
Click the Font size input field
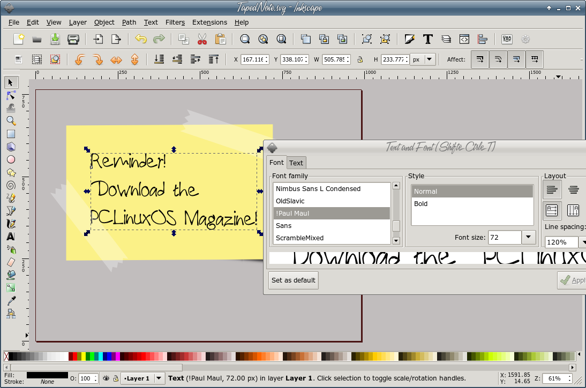click(505, 237)
